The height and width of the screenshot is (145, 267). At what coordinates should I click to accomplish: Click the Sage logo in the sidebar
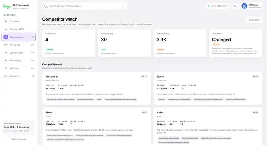6,6
